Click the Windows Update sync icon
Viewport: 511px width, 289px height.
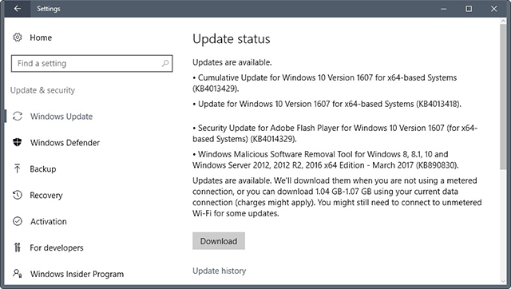click(18, 117)
